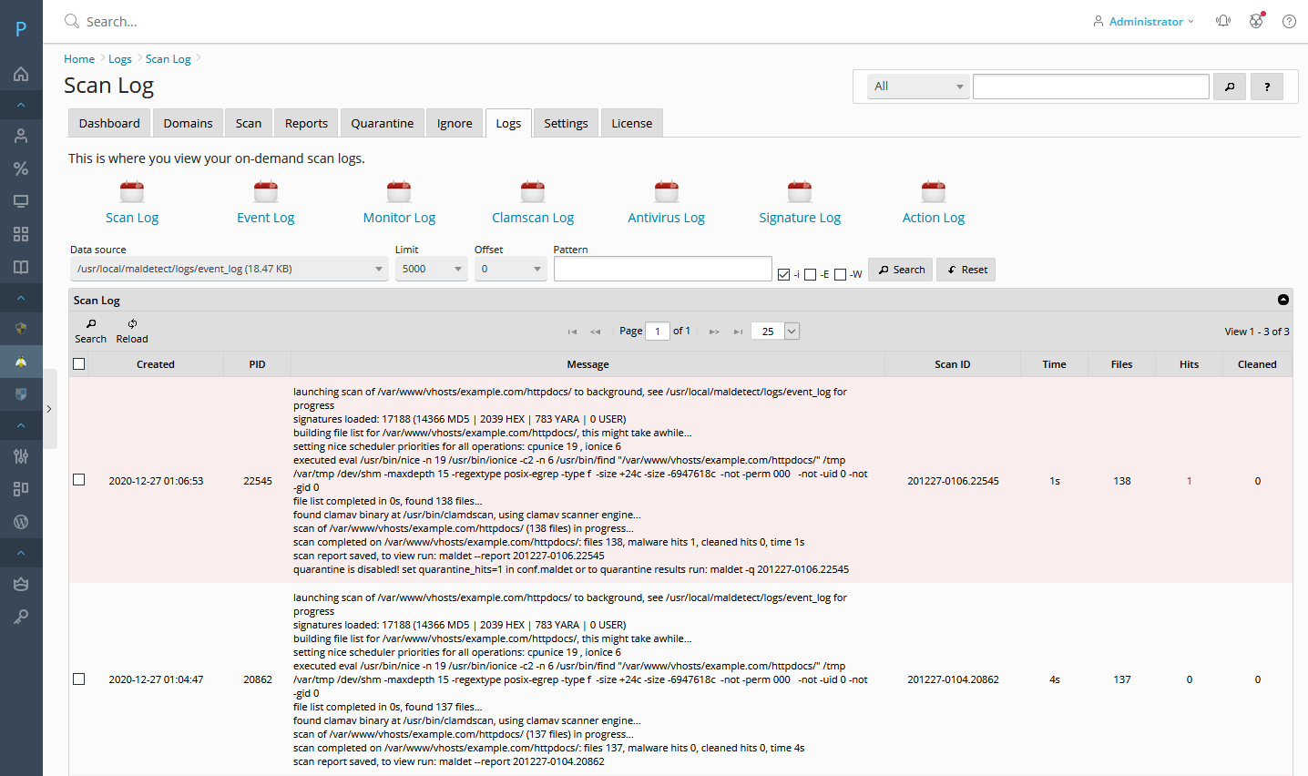
Task: Collapse the Scan Log grid panel
Action: 1282,300
